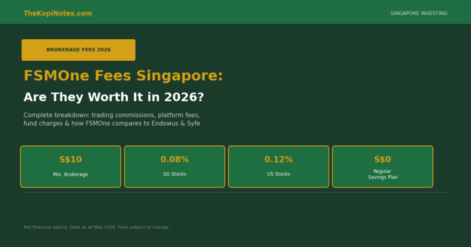The height and width of the screenshot is (247, 471).
Task: Open the 0.12% US Stocks card
Action: tap(278, 167)
